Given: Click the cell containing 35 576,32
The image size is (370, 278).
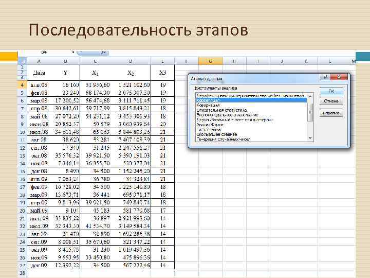Looking at the screenshot, I should 65,155.
